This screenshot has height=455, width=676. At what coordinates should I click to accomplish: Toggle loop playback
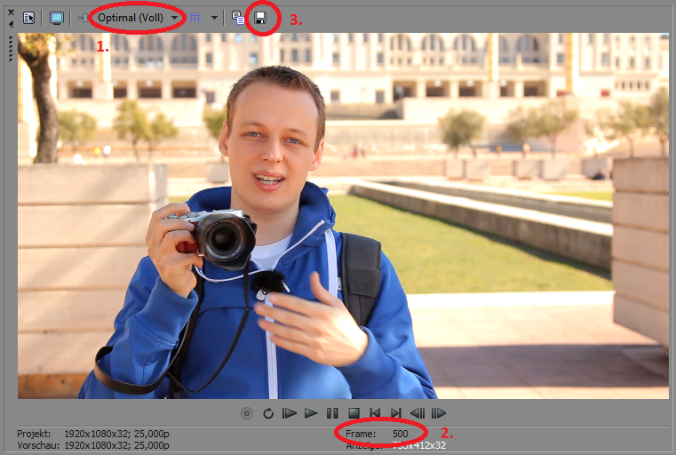click(x=267, y=413)
